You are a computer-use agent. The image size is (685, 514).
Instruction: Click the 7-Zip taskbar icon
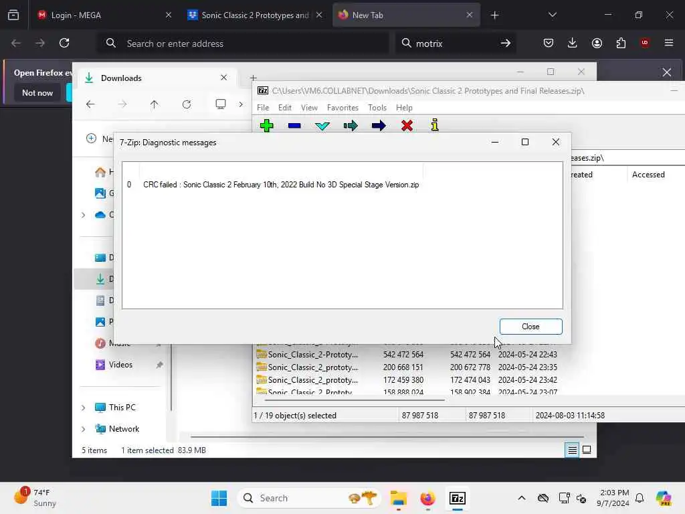457,498
